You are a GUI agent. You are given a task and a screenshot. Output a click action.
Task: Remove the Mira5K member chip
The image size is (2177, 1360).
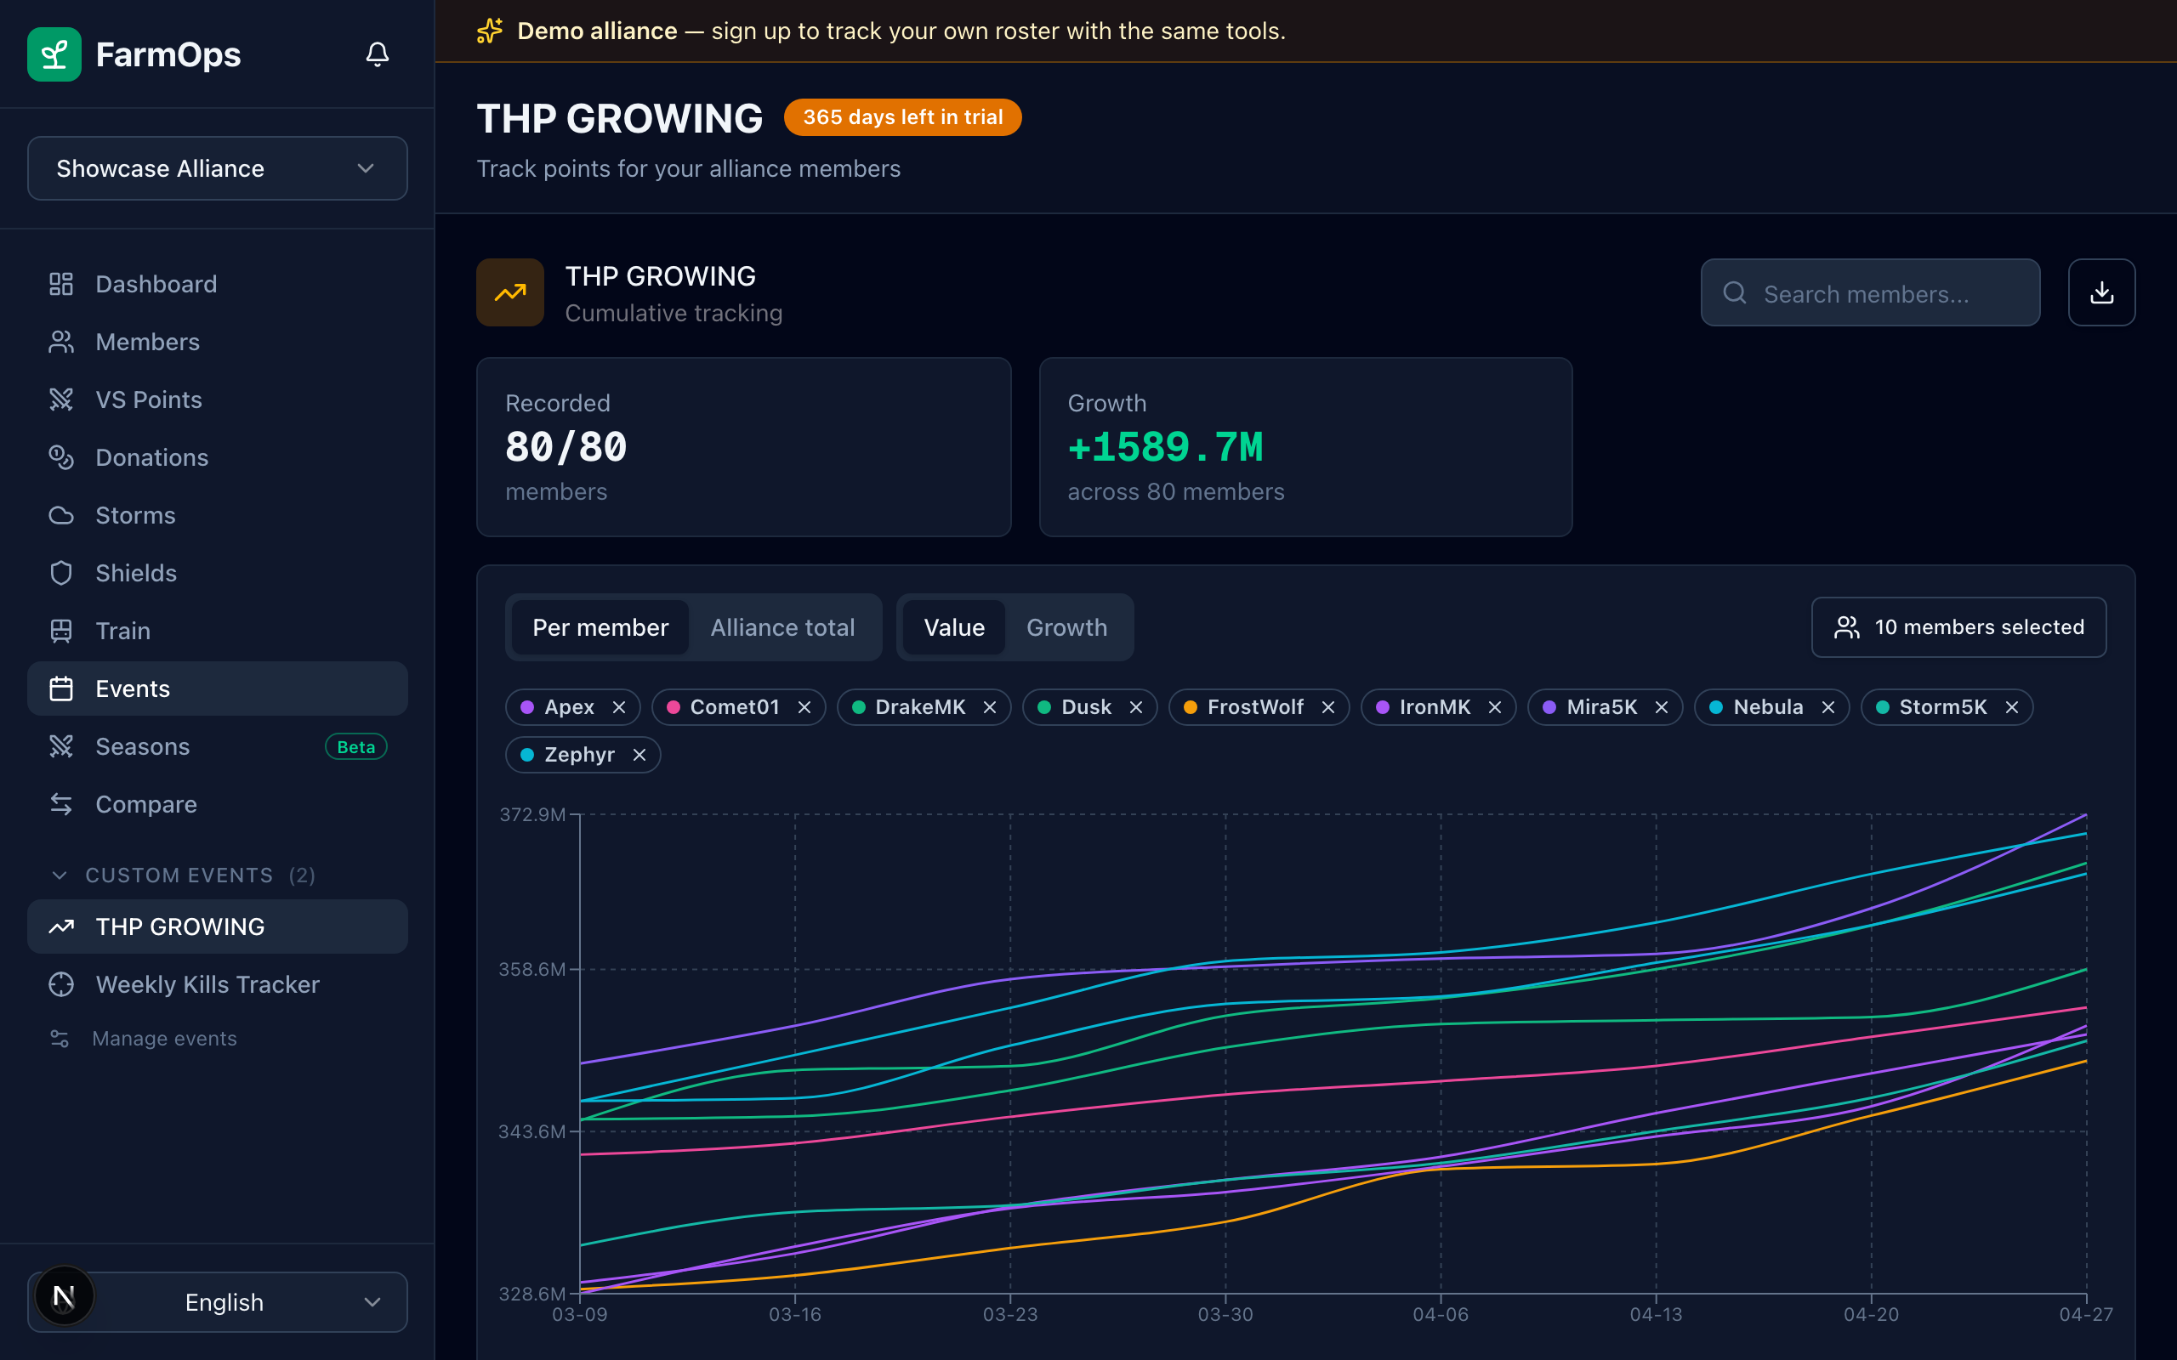(x=1662, y=707)
